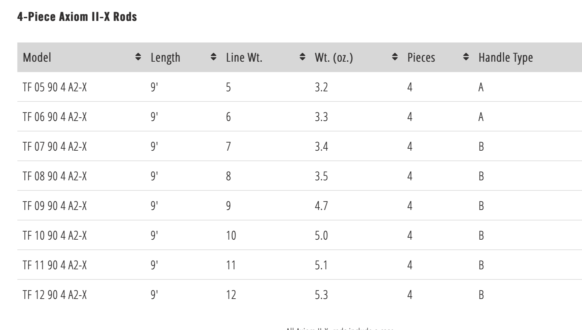
Task: Click the sort arrows for Length column
Action: (213, 57)
